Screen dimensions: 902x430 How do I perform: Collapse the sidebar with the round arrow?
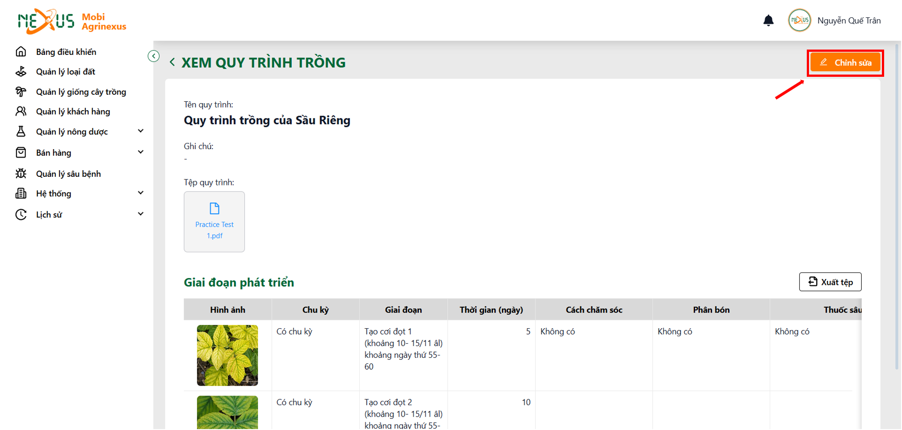pyautogui.click(x=154, y=56)
